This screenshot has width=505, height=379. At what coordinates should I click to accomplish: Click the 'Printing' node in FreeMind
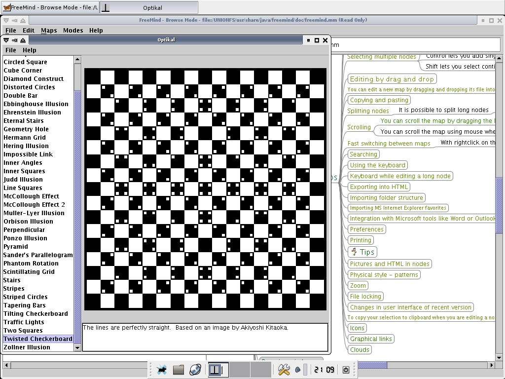[x=361, y=240]
